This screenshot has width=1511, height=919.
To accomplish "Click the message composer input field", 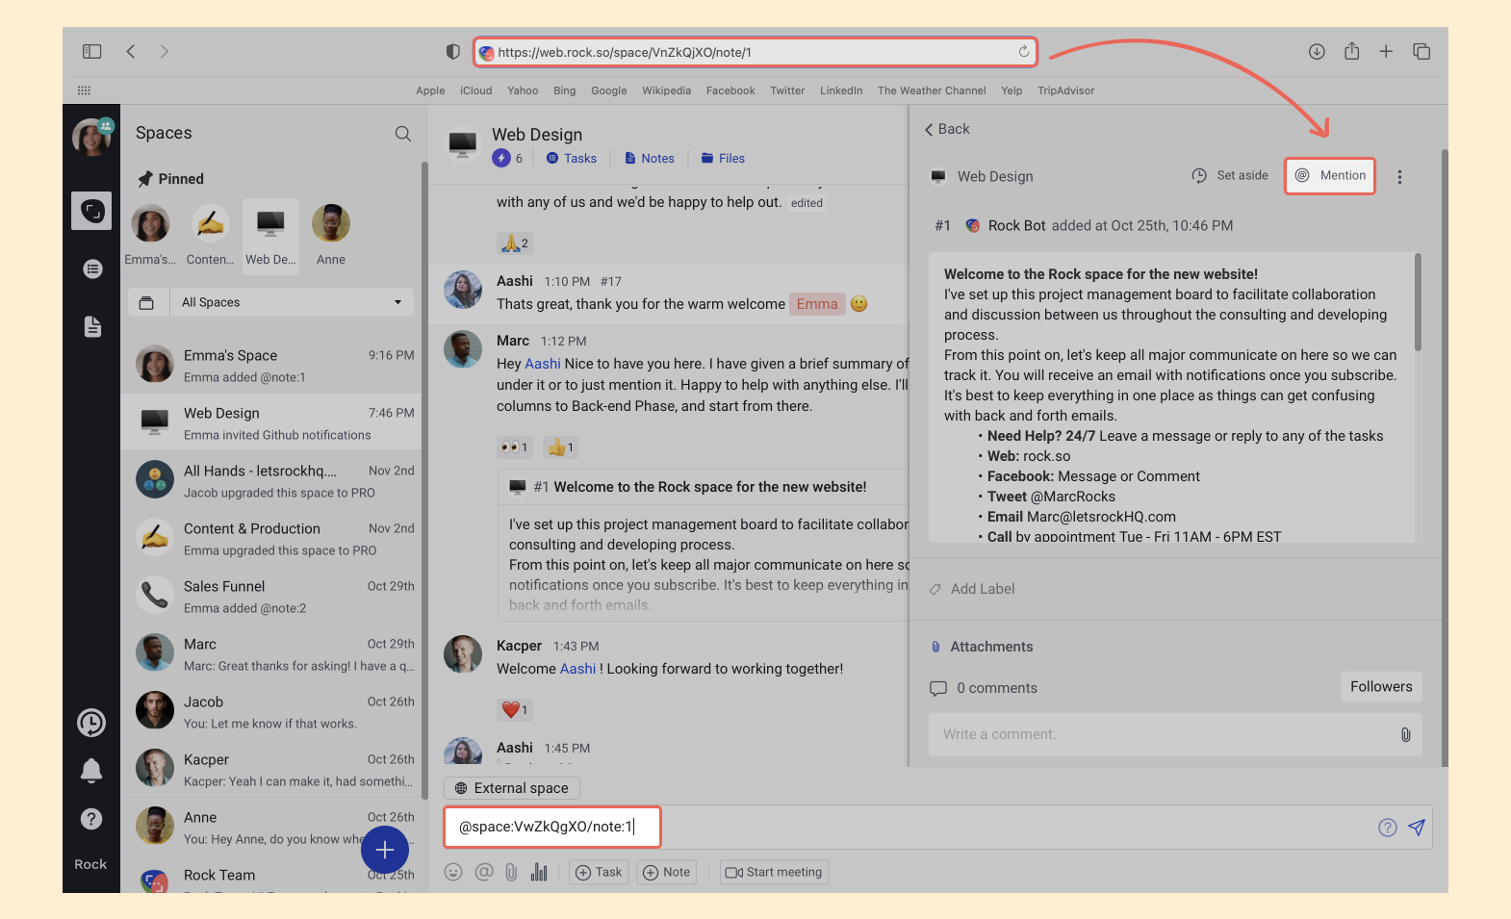I will coord(938,828).
